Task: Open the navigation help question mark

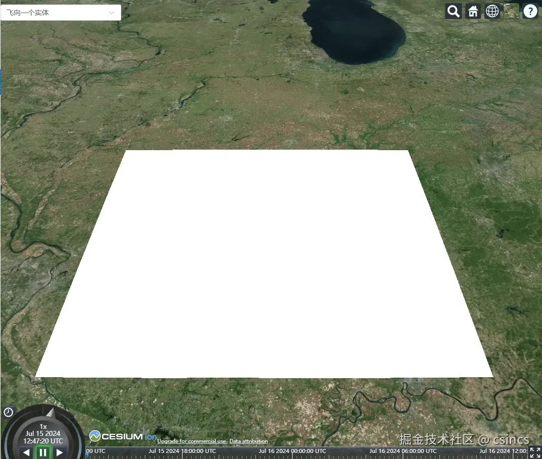Action: click(530, 12)
